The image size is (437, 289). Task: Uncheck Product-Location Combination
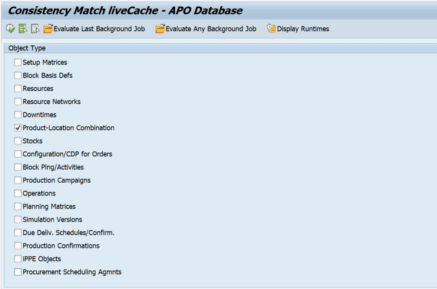coord(18,128)
